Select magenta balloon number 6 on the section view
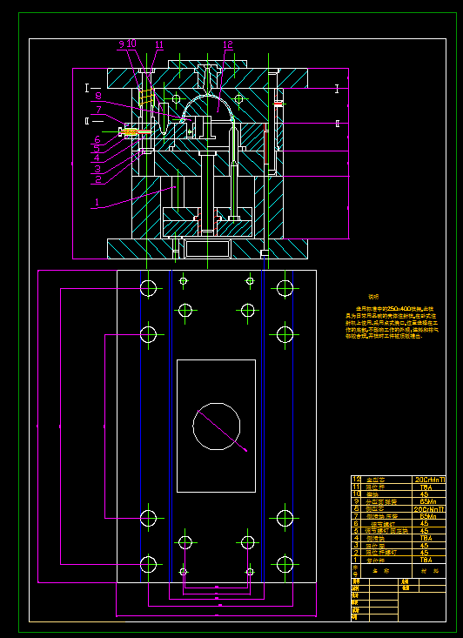463x638 pixels. [97, 140]
